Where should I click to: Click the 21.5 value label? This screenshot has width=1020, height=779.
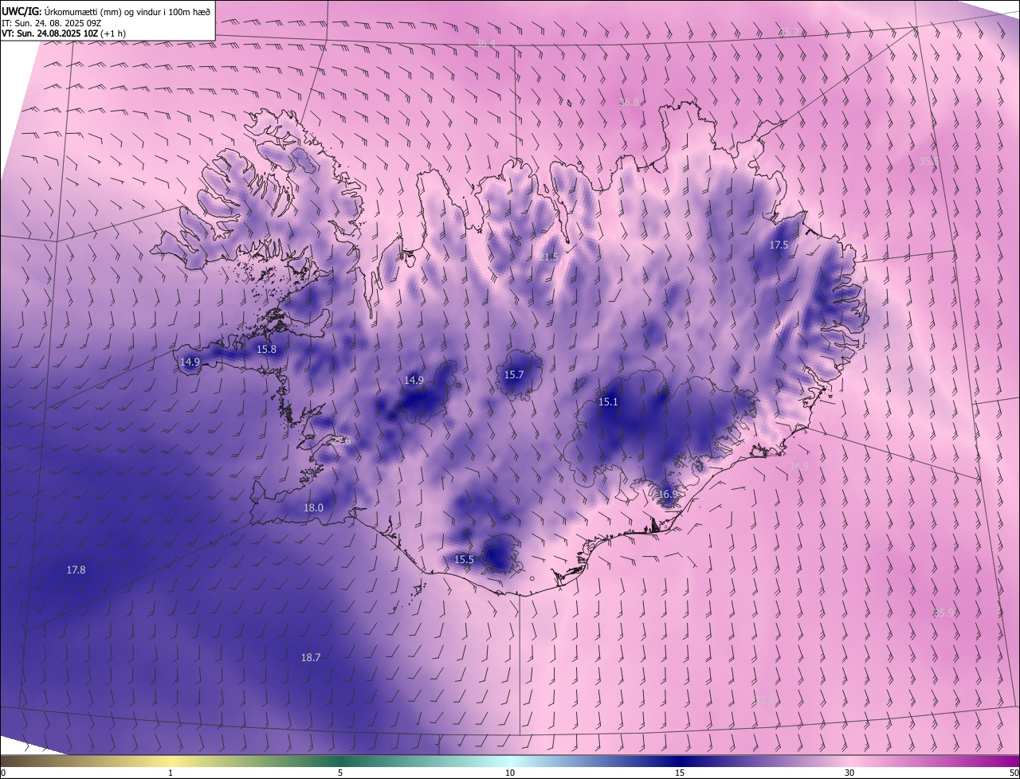pyautogui.click(x=548, y=256)
